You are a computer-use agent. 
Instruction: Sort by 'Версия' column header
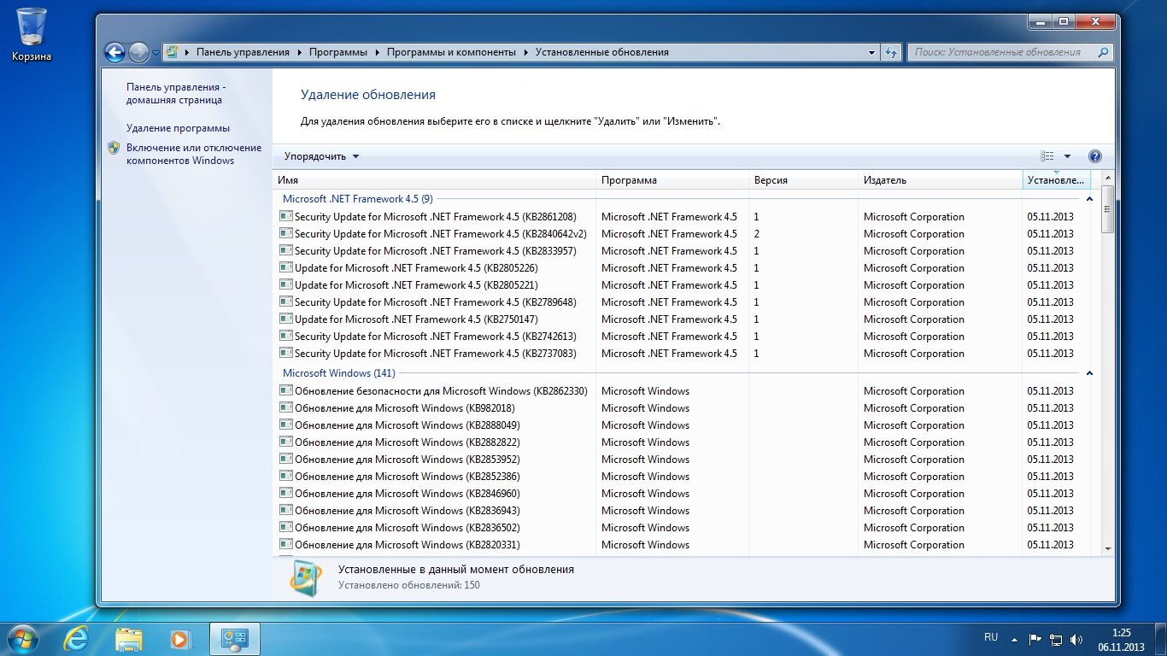click(x=803, y=180)
